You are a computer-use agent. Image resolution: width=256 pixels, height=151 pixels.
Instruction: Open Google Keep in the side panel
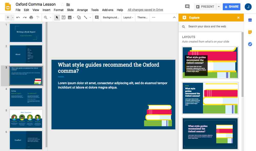click(x=250, y=32)
